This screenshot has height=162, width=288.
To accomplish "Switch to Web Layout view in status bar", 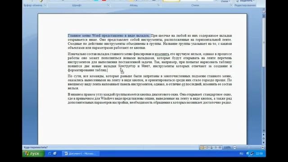I will [x=211, y=147].
